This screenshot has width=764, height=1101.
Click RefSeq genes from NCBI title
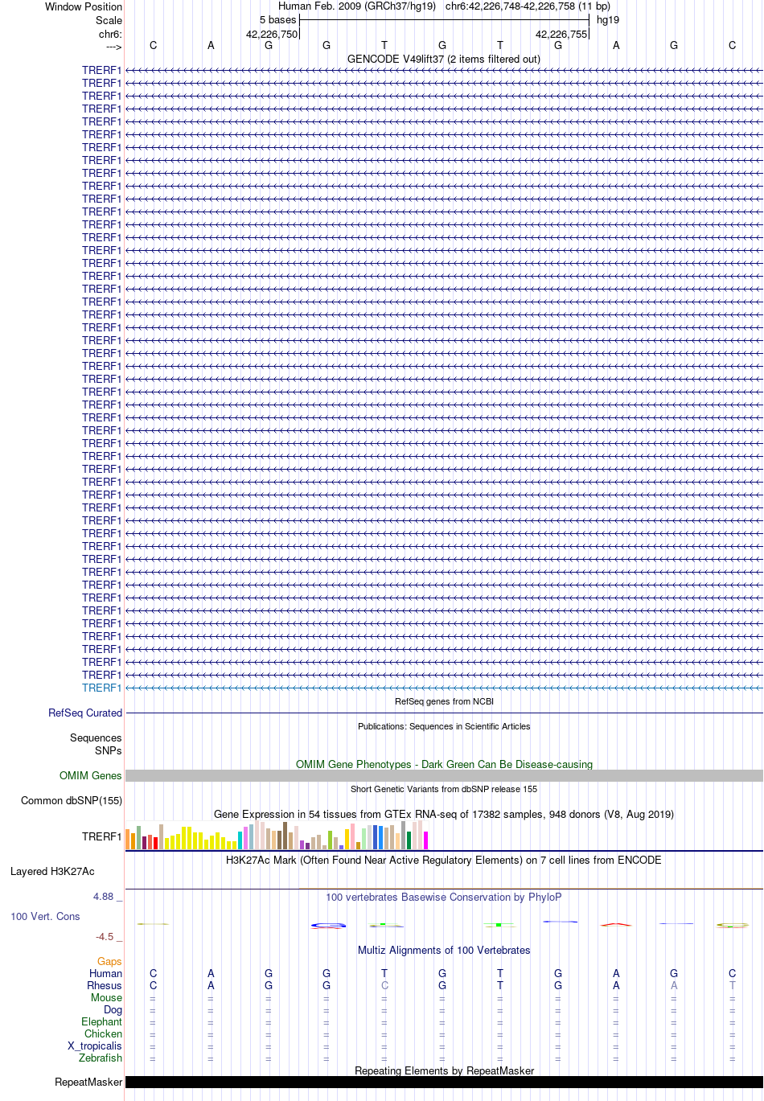tap(444, 701)
